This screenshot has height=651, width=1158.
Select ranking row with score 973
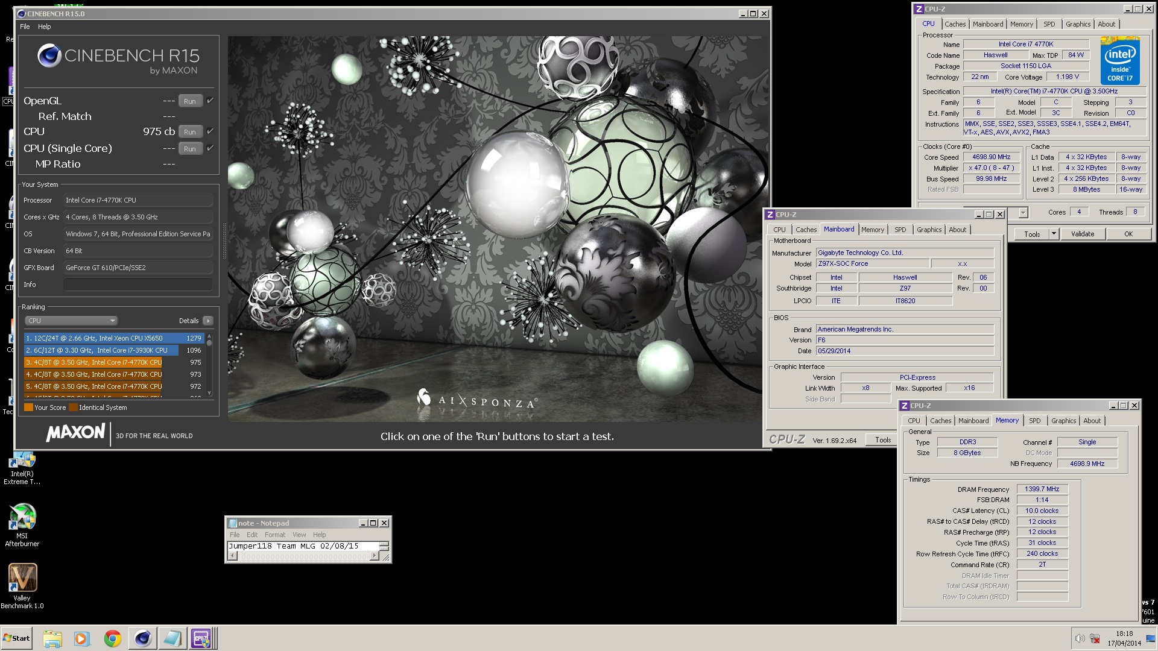point(114,374)
